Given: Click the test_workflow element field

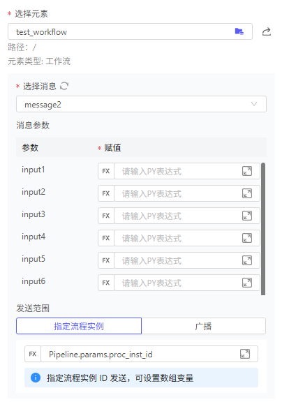Looking at the screenshot, I should (130, 31).
